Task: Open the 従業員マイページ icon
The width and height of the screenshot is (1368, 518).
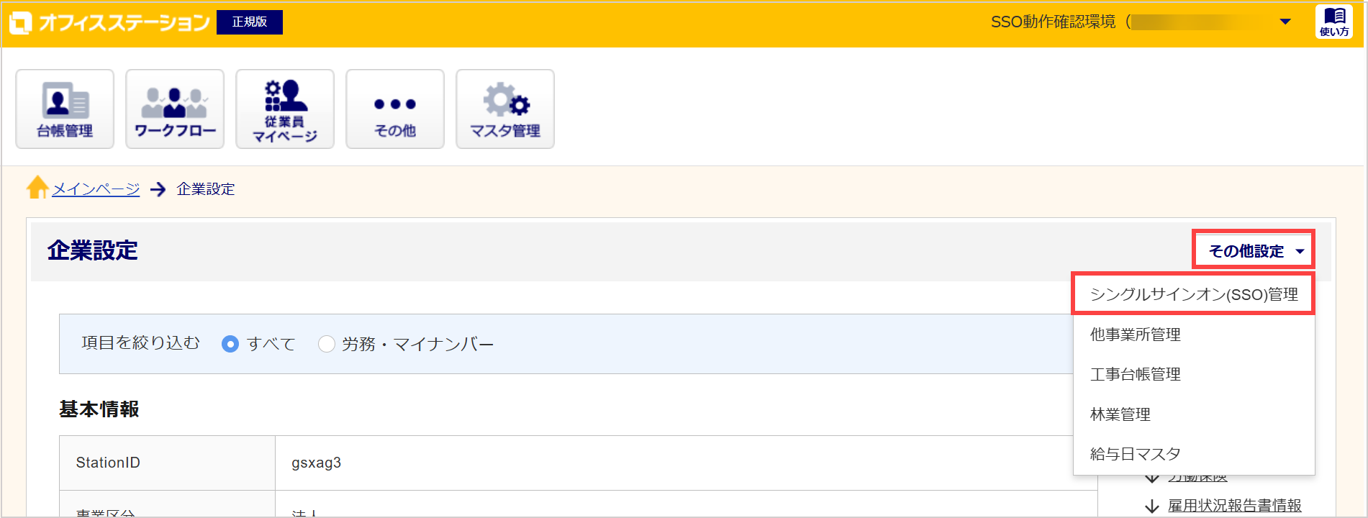Action: [x=285, y=109]
